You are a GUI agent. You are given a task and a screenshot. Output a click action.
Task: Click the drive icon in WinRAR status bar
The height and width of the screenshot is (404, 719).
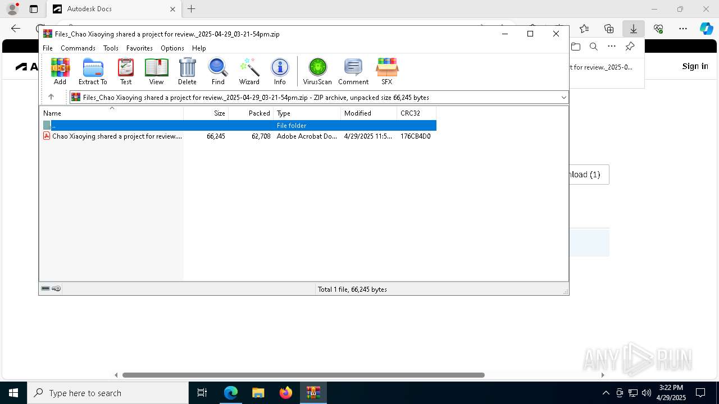click(x=45, y=288)
